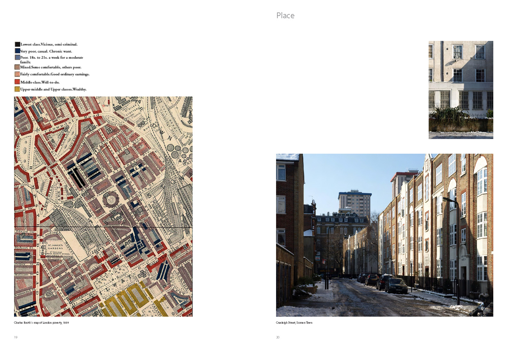Click 'St James's Gardens' label on map
The width and height of the screenshot is (524, 347).
tap(55, 247)
